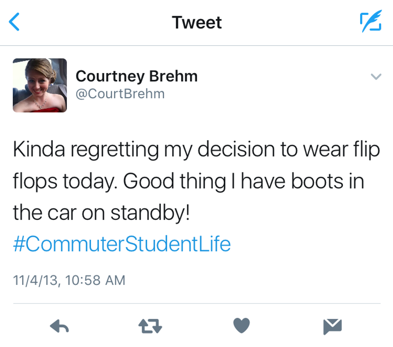Open the #CommuterStudentLife hashtag
The height and width of the screenshot is (347, 393).
coord(122,244)
